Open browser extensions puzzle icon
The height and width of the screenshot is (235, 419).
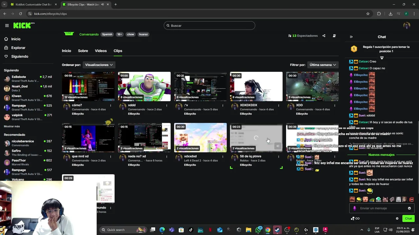(379, 14)
